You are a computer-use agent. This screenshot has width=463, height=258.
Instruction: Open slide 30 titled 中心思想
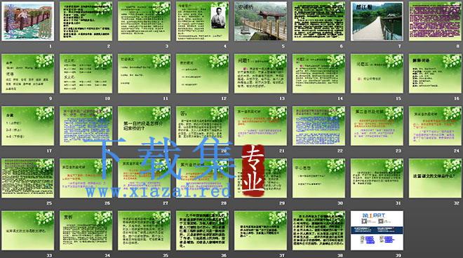(x=318, y=178)
